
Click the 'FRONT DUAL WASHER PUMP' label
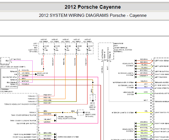point(24,137)
